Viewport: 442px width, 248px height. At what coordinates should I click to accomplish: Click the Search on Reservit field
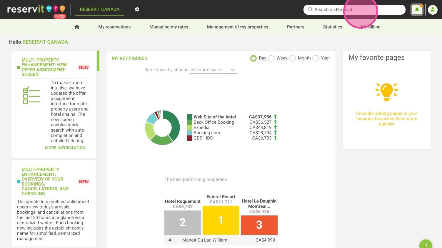click(354, 10)
